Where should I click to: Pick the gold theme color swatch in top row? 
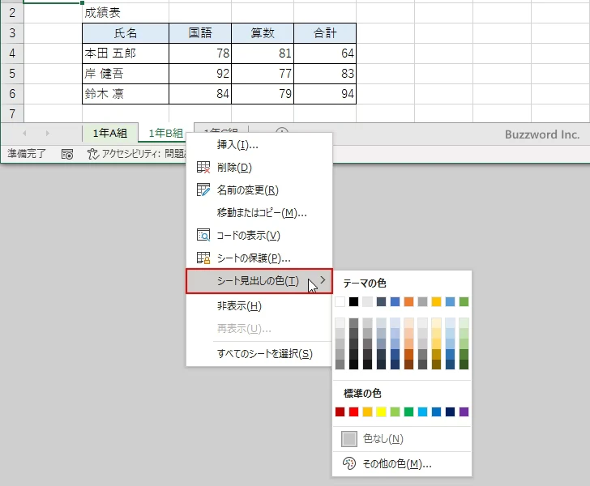click(x=437, y=301)
